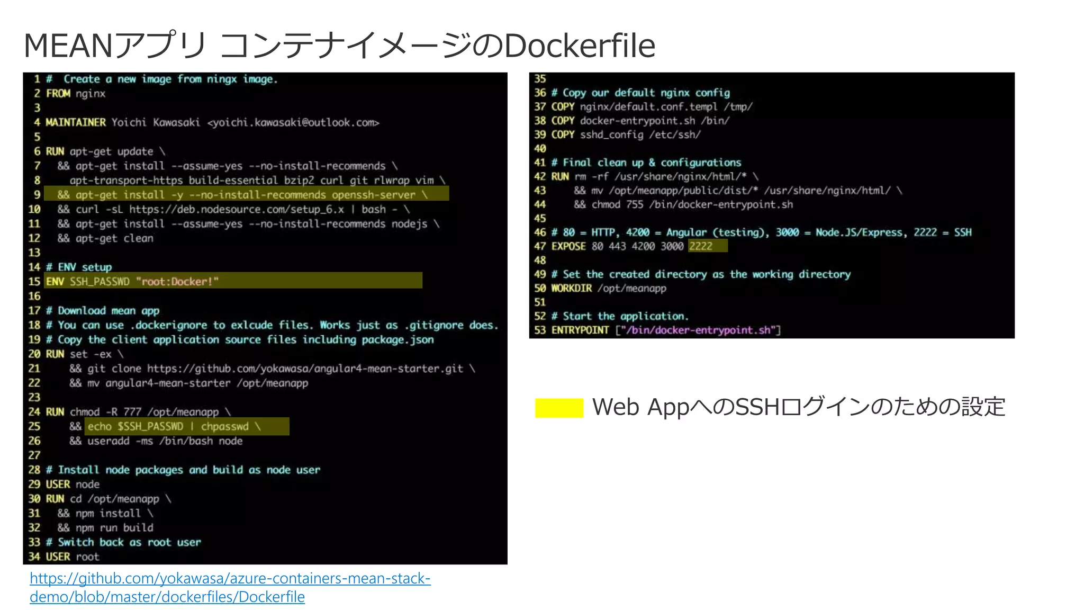Viewport: 1084px width, 610px height.
Task: Click apt-get install --assume-yes line 7
Action: [x=228, y=166]
